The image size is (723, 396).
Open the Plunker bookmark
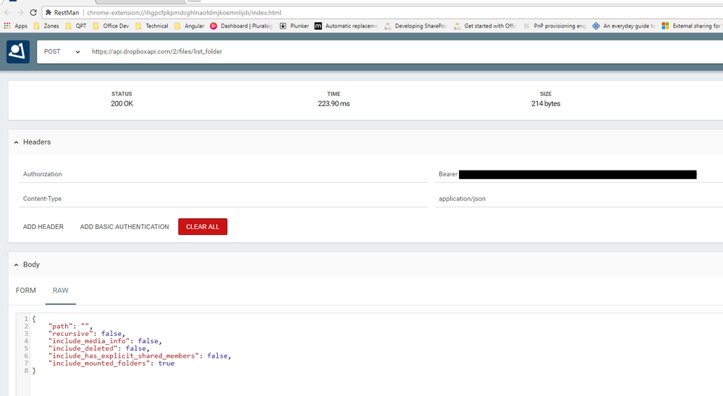[294, 26]
